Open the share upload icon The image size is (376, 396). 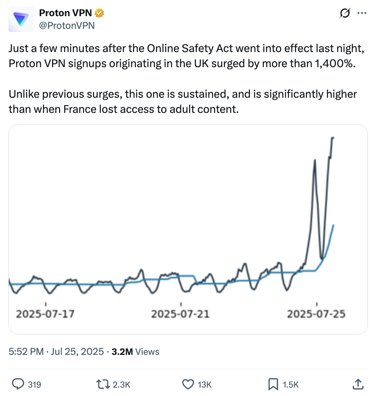358,384
